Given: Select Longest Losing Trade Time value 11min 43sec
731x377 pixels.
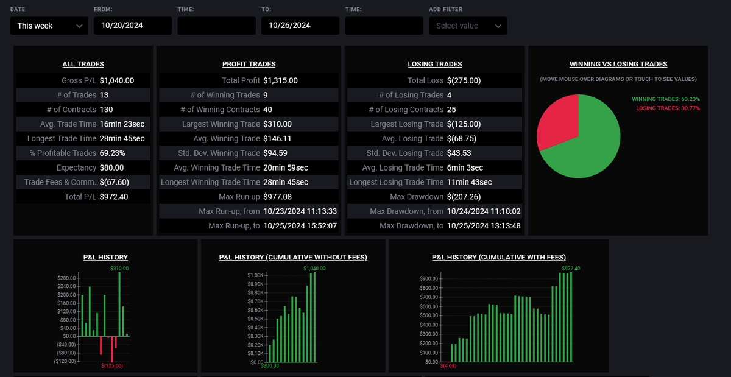Looking at the screenshot, I should coord(469,182).
